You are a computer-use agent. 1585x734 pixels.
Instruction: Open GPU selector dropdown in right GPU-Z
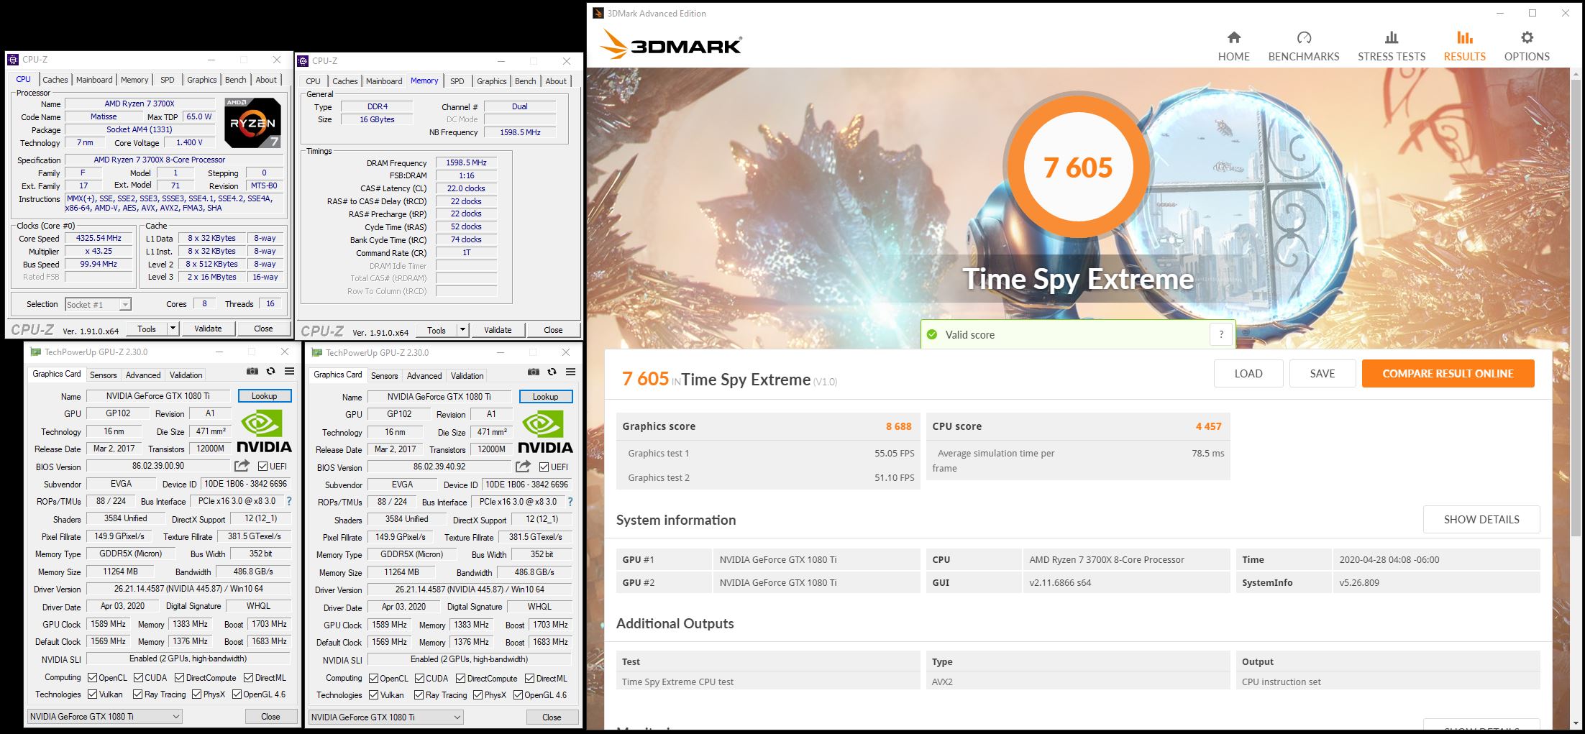[385, 717]
